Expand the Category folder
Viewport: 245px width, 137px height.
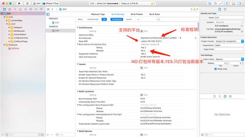pyautogui.click(x=9, y=28)
